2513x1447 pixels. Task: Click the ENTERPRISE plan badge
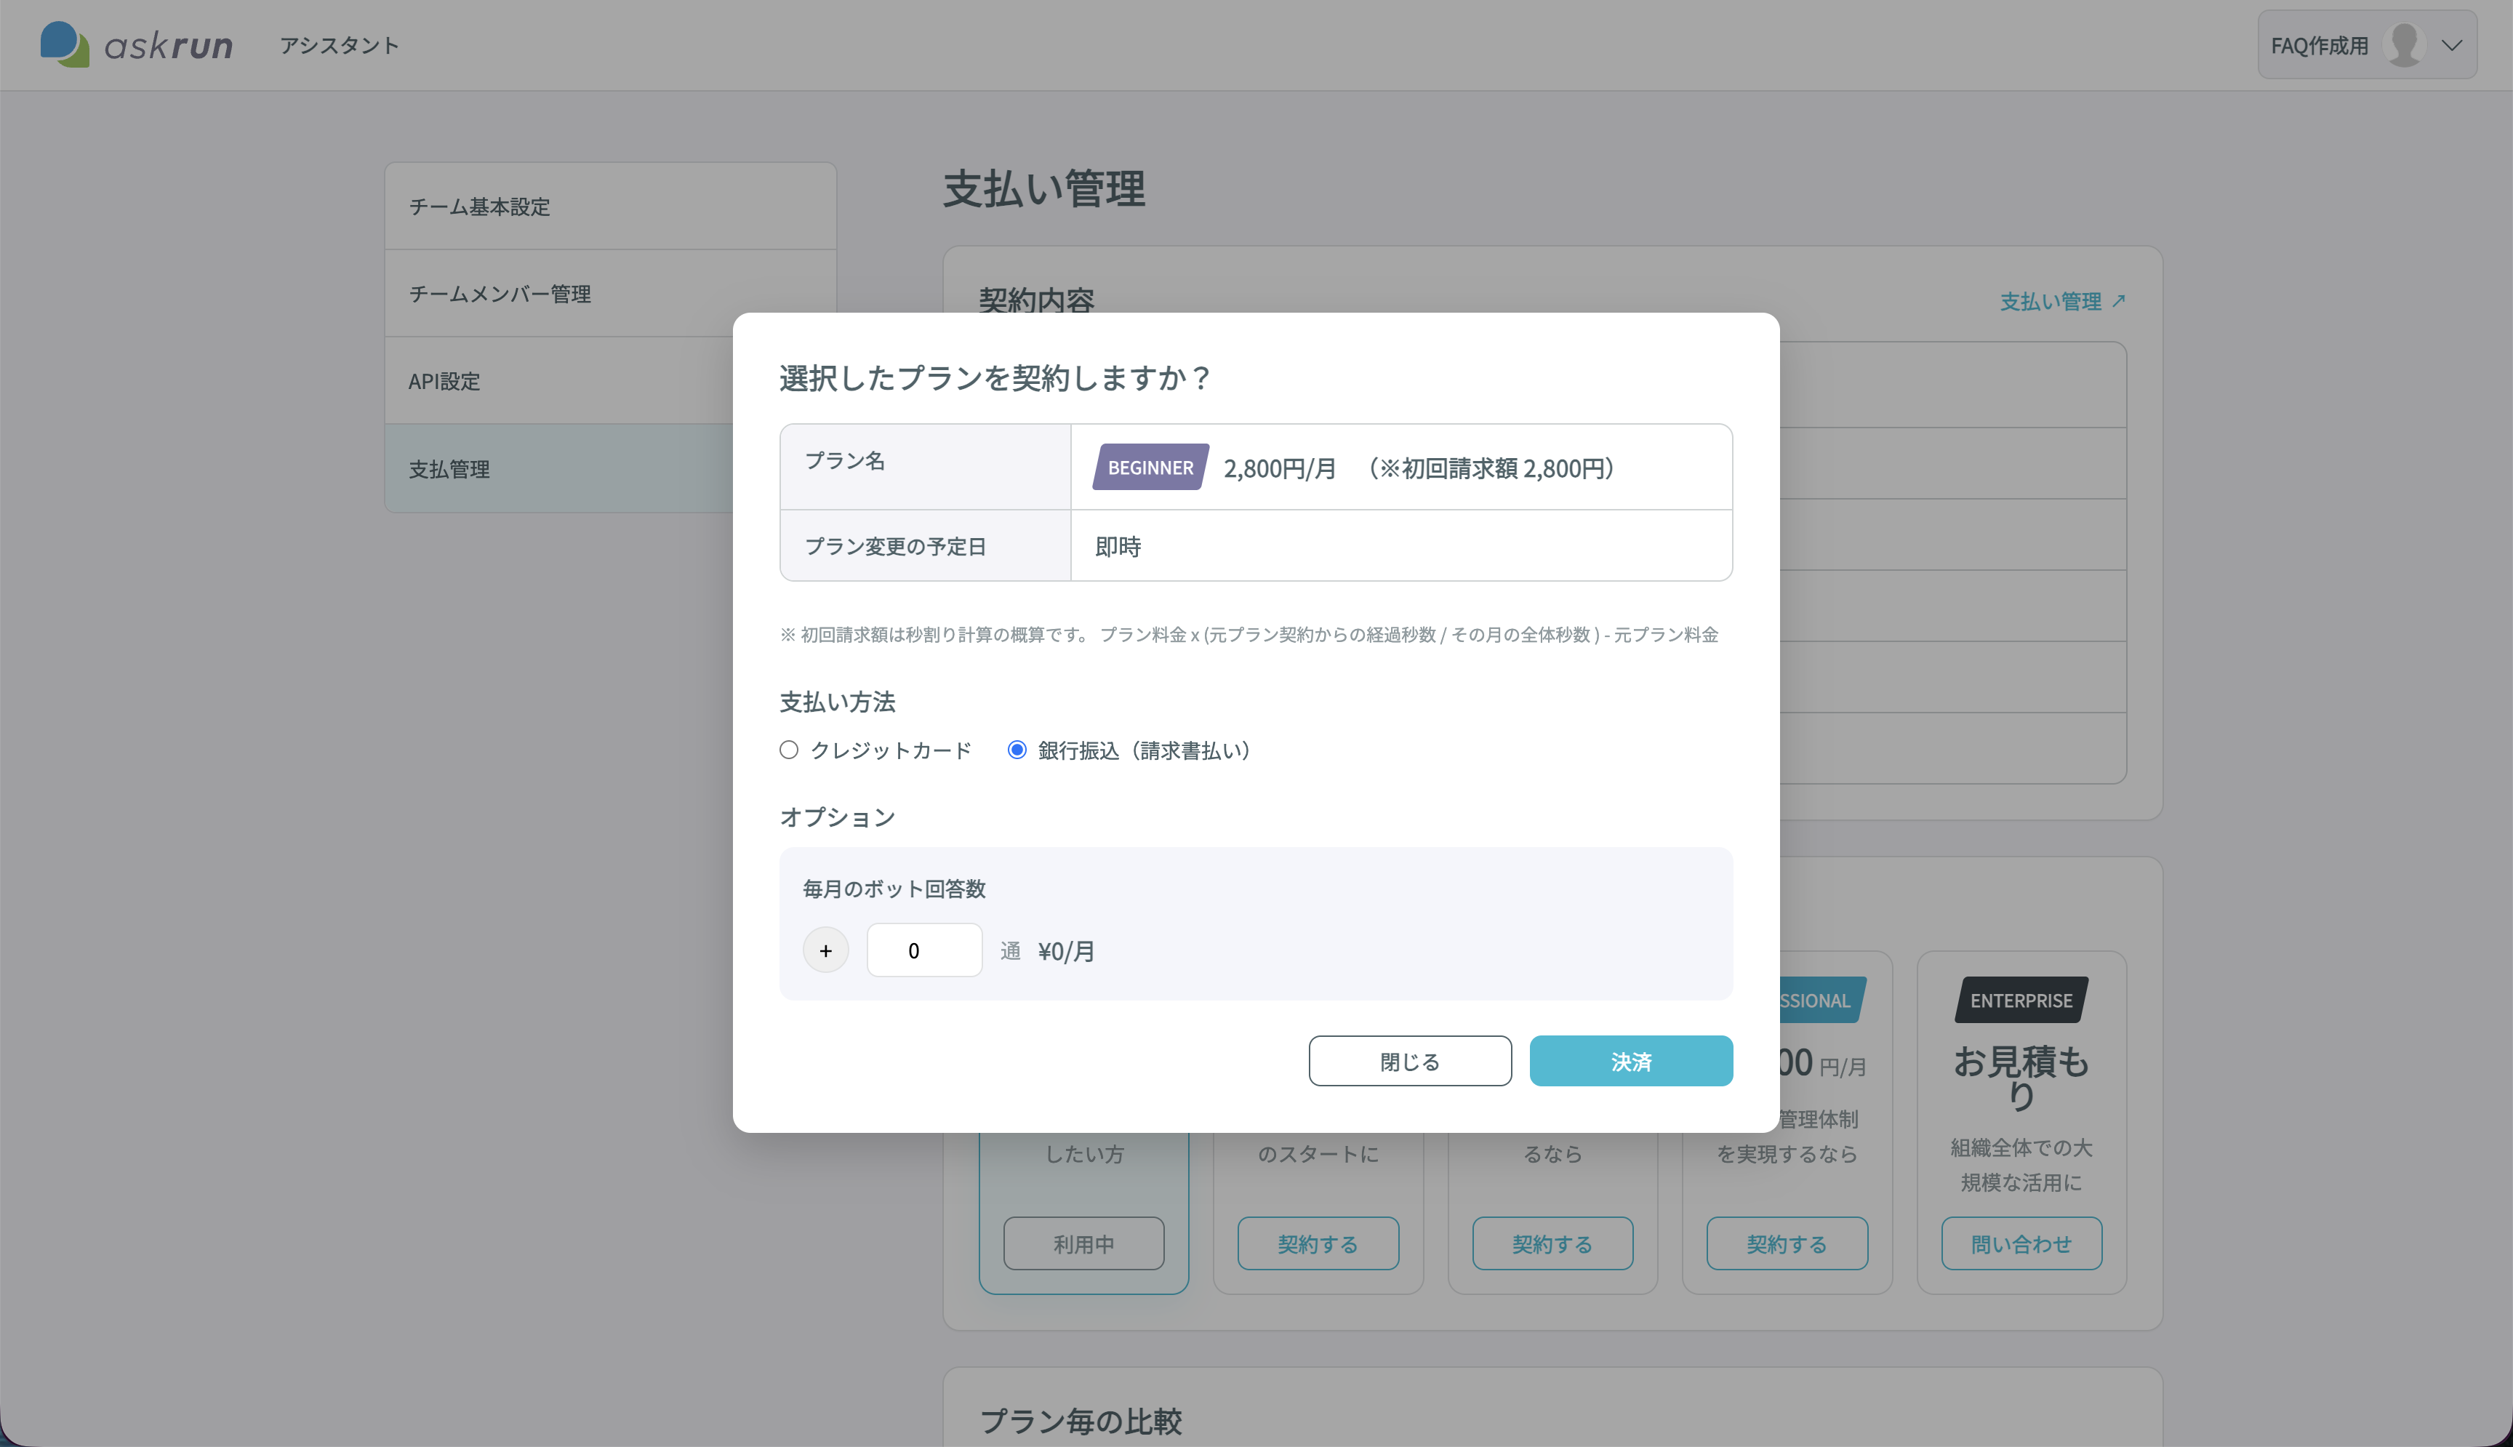2020,1000
